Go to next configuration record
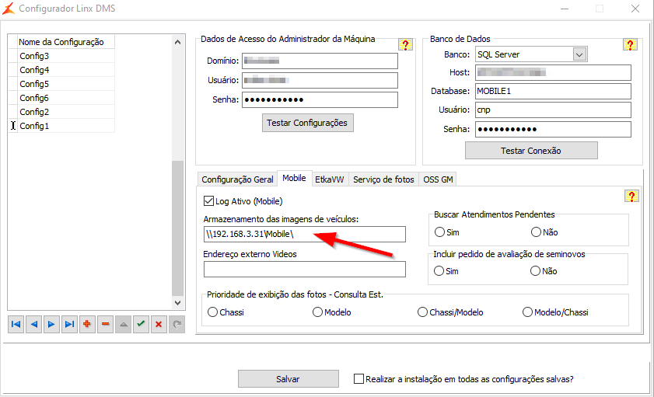 click(x=51, y=324)
